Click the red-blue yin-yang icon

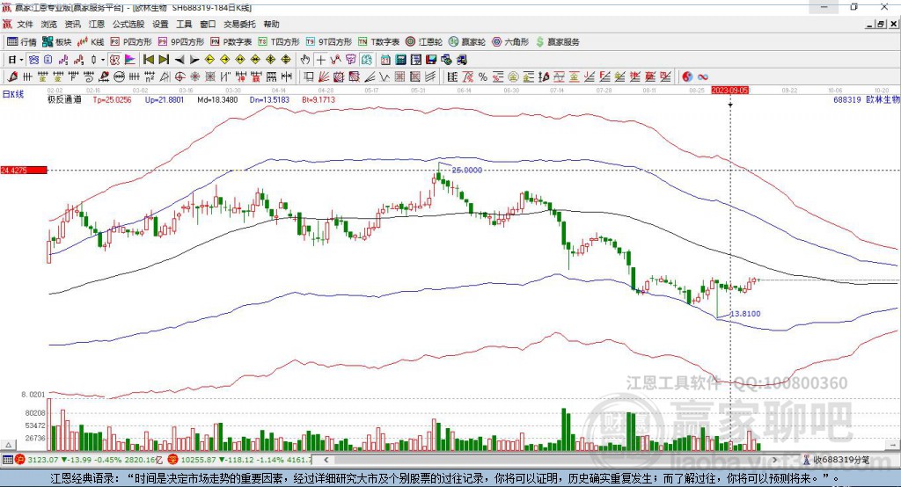pos(687,77)
